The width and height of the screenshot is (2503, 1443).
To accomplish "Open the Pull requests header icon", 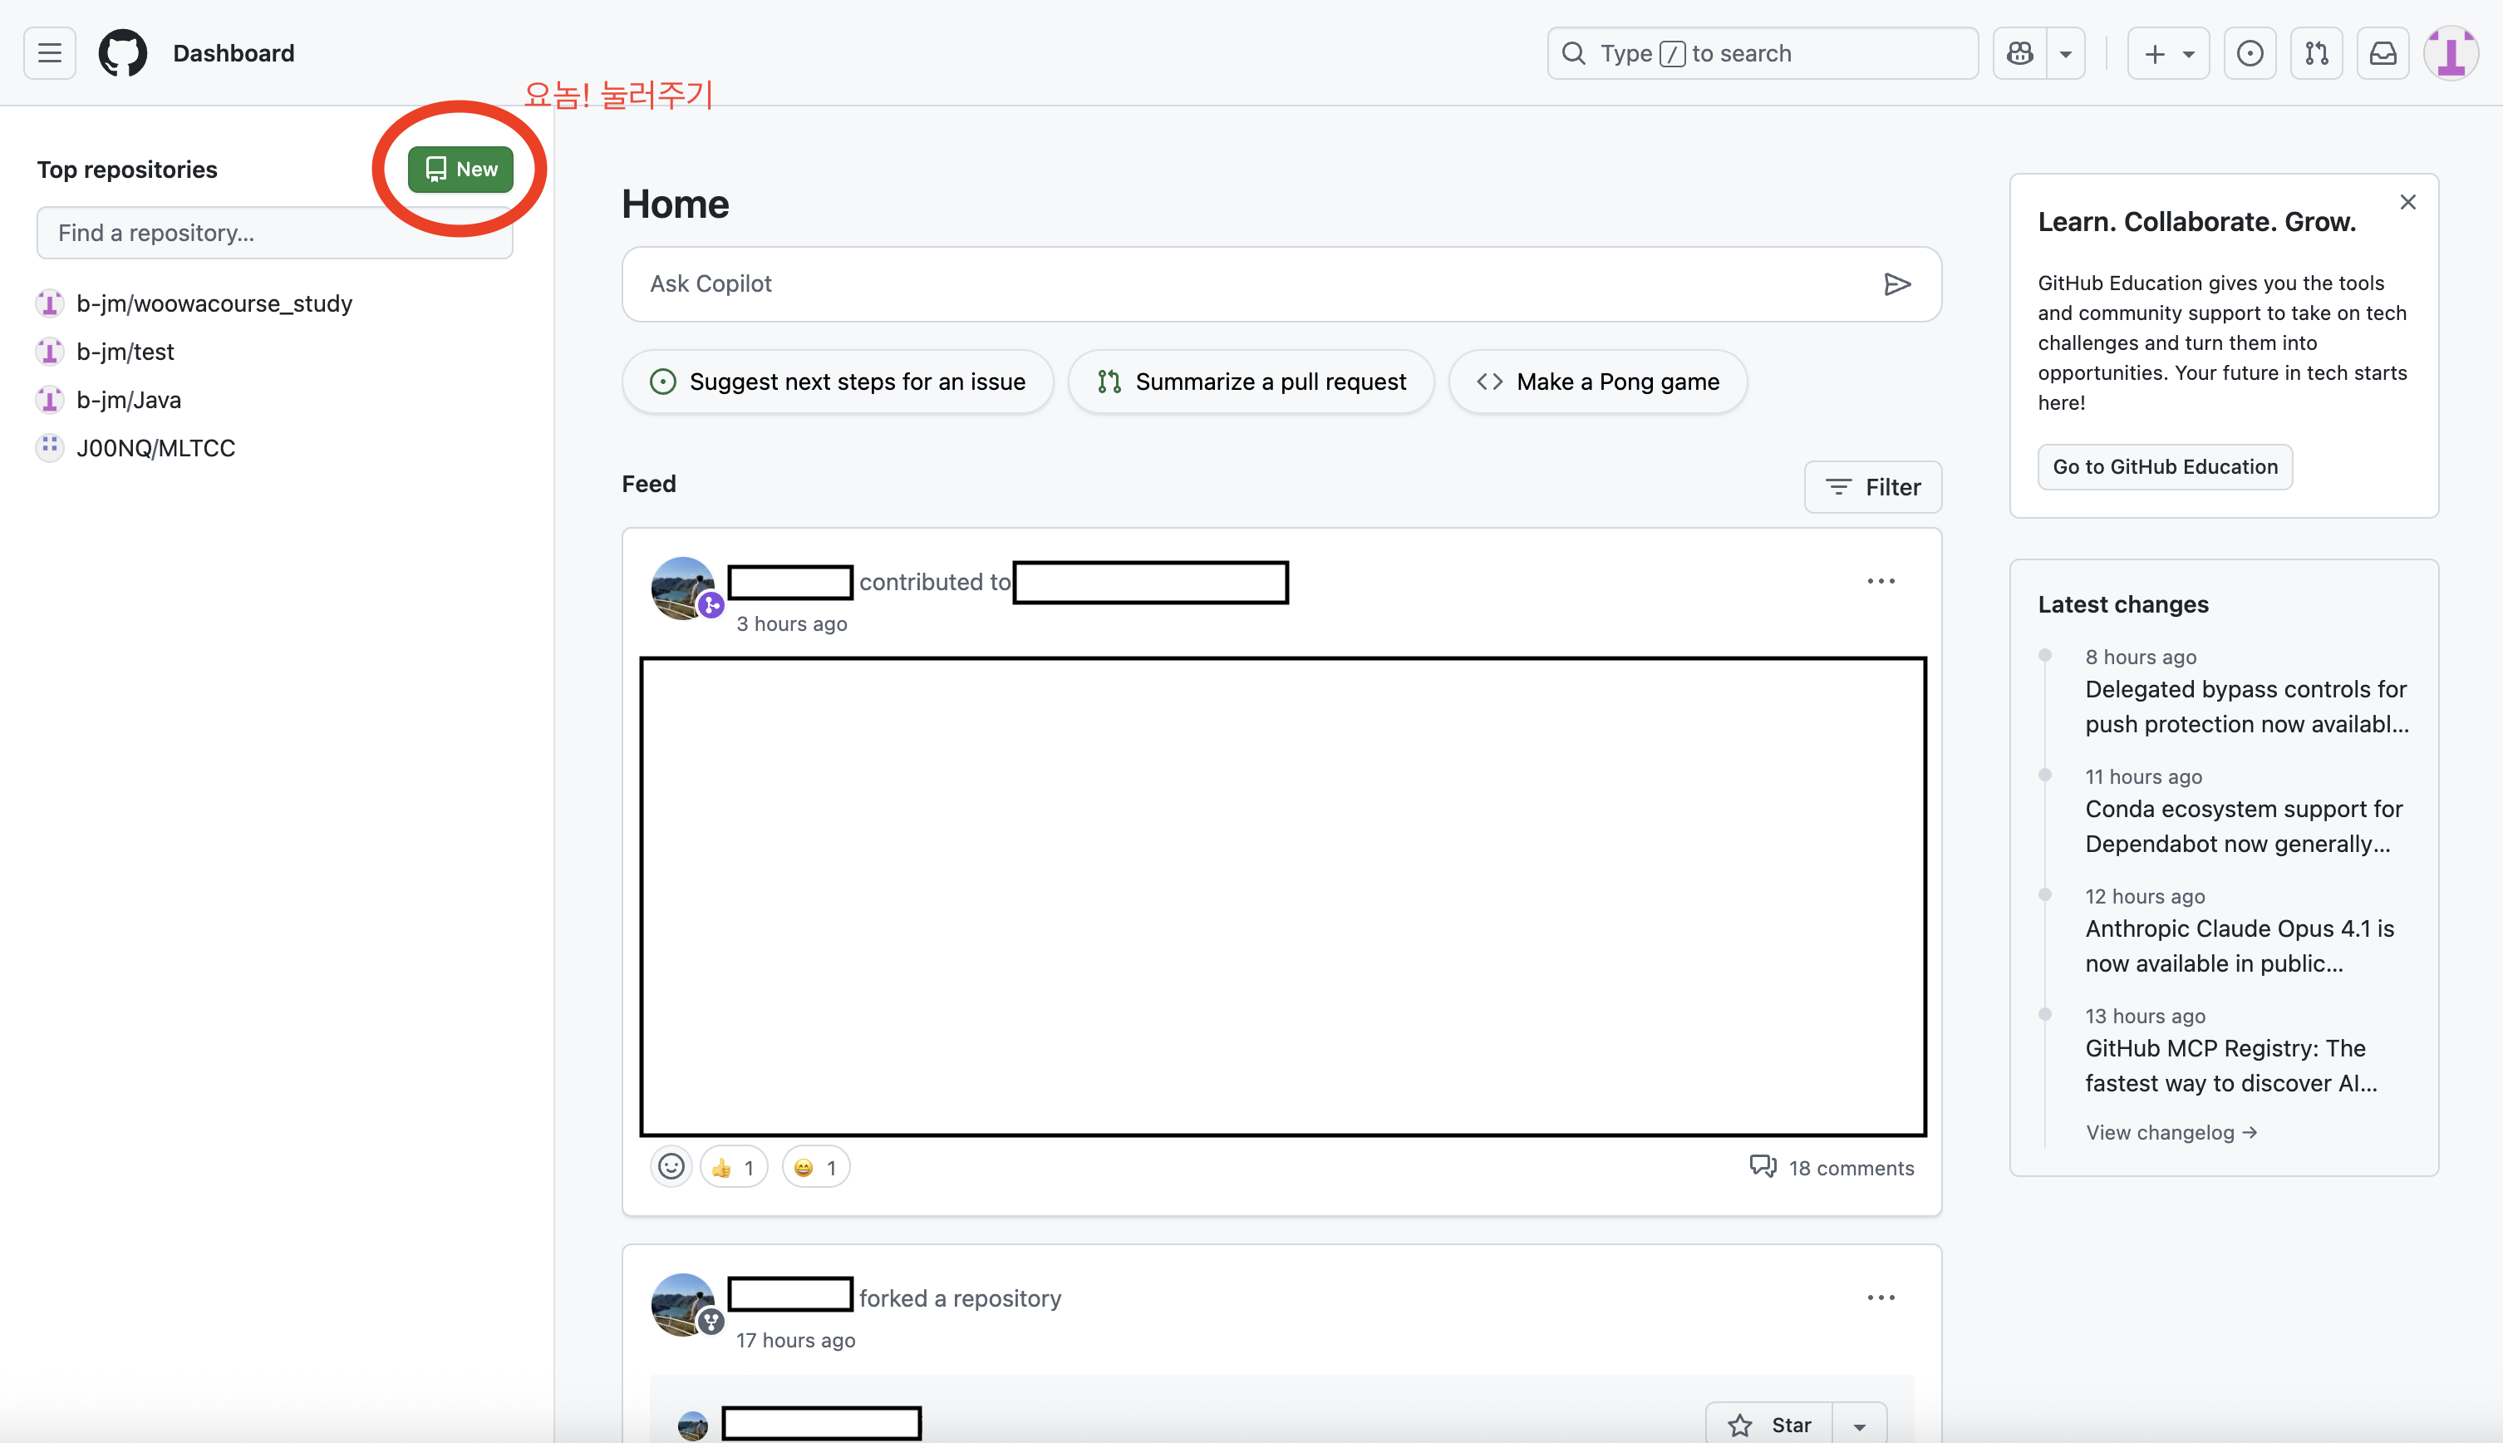I will pos(2316,53).
